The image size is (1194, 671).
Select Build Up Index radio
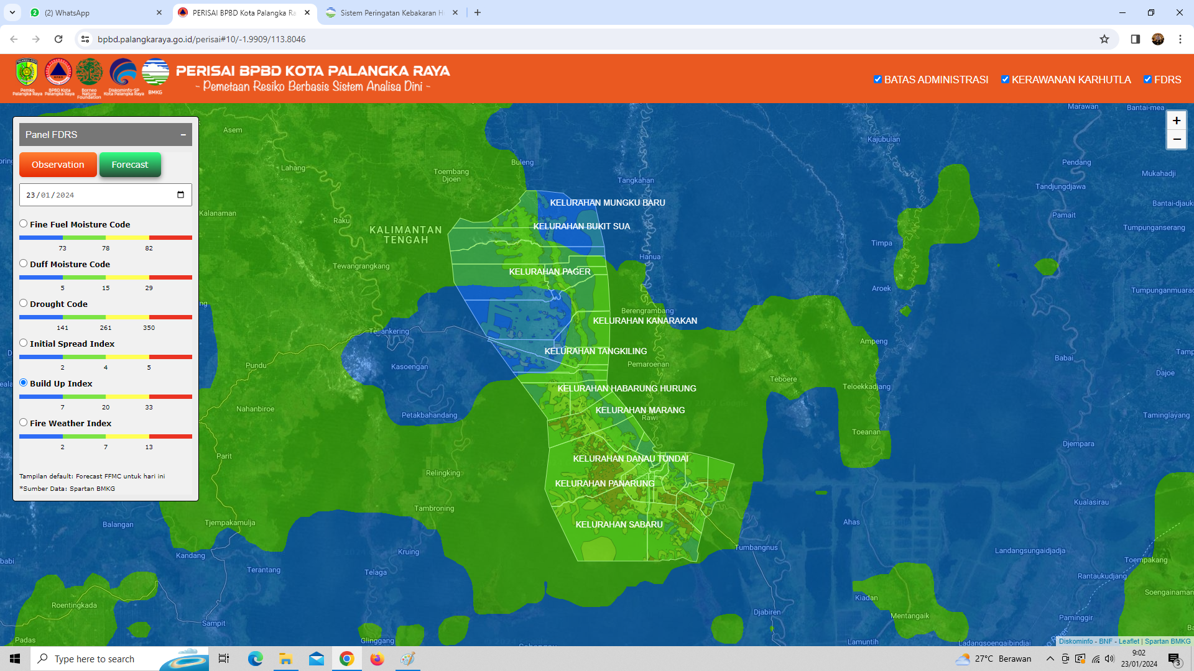click(23, 383)
